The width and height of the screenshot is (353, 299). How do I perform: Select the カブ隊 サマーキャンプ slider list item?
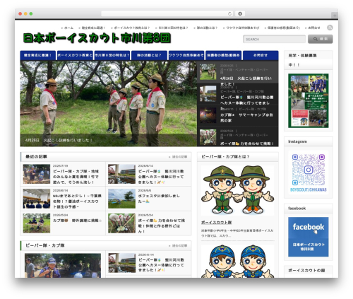238,115
